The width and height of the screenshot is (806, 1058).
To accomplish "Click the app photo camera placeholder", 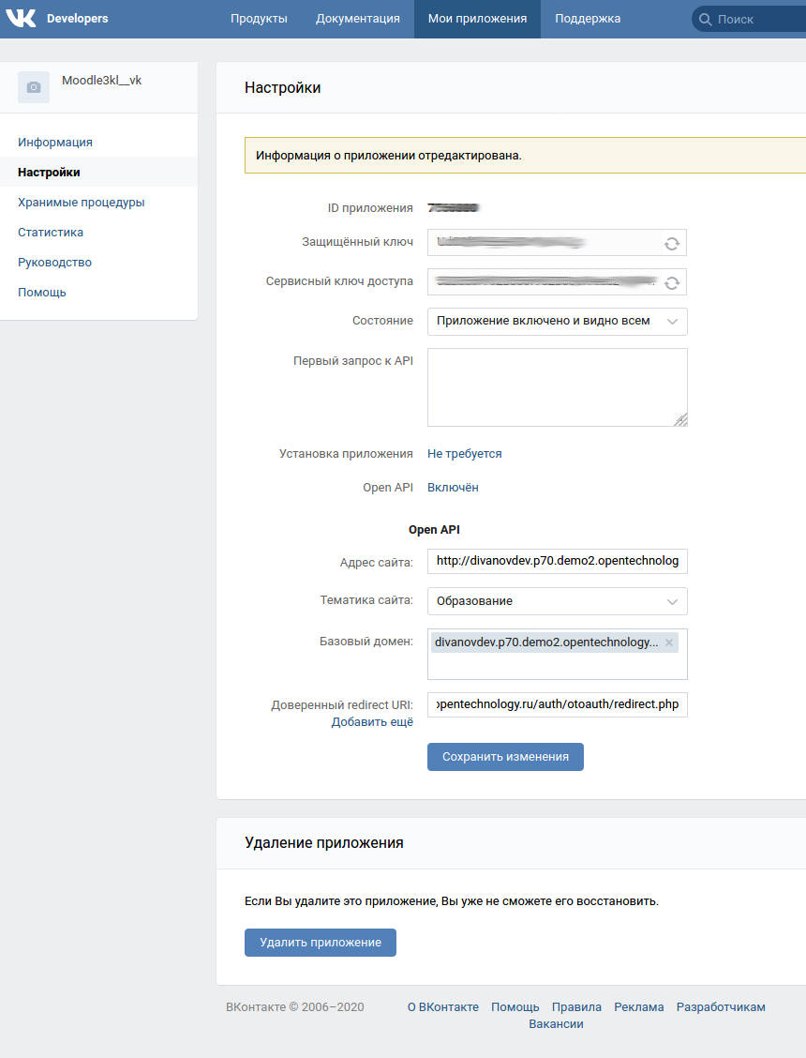I will click(34, 87).
